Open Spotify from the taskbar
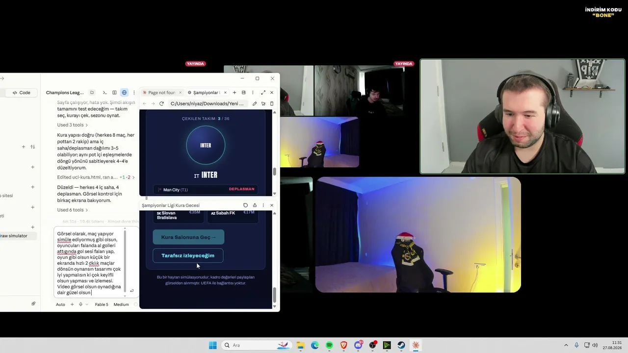 tap(329, 345)
